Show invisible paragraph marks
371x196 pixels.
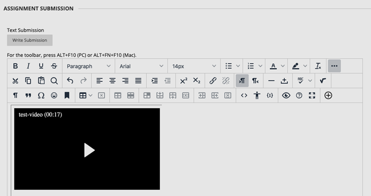tap(15, 95)
